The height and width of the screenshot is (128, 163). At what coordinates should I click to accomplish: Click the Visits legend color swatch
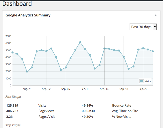(142, 81)
